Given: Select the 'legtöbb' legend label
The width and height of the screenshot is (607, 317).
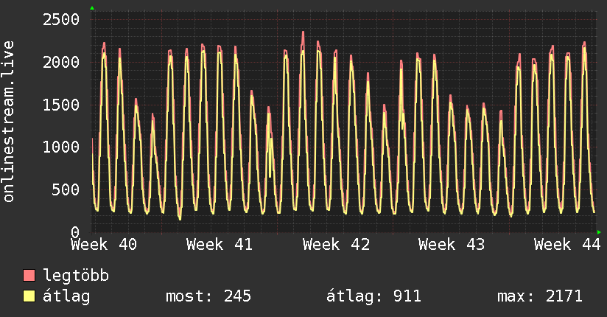Looking at the screenshot, I should click(76, 276).
